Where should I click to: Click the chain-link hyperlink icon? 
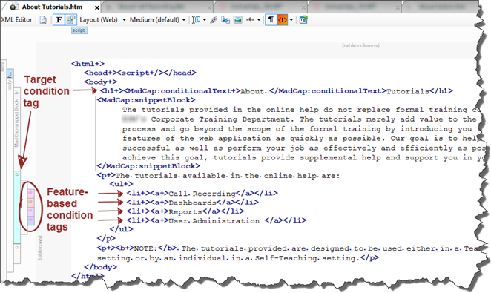click(214, 20)
